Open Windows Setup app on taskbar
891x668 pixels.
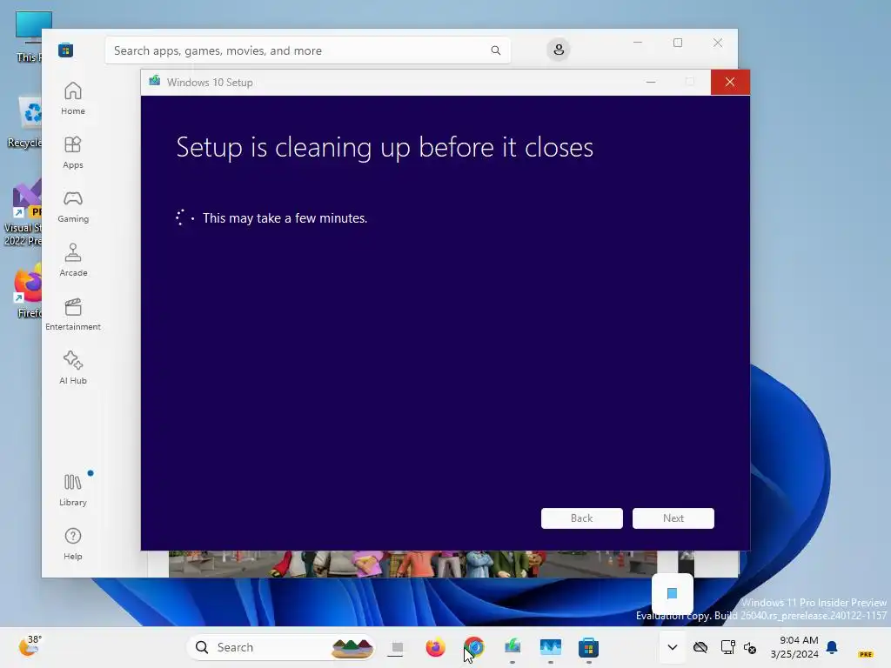[x=512, y=647]
